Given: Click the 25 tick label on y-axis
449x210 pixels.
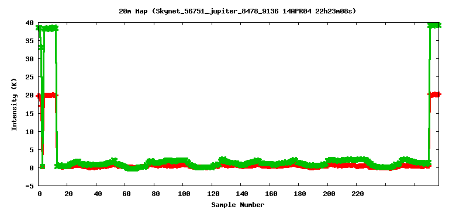Looking at the screenshot, I should coord(30,77).
